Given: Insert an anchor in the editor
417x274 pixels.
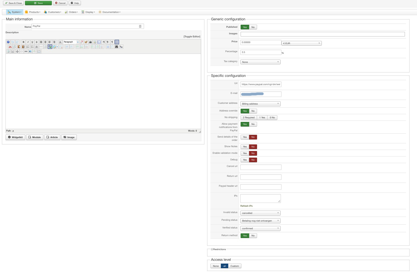Looking at the screenshot, I should coord(17,51).
